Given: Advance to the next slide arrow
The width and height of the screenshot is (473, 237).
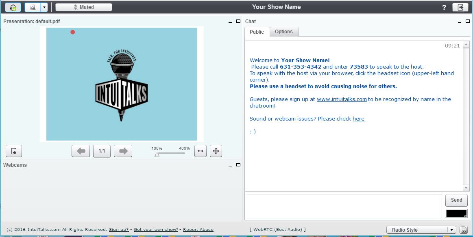Looking at the screenshot, I should [123, 151].
